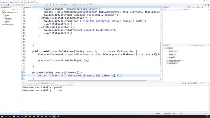The width and height of the screenshot is (210, 118).
Task: Click the Save toolbar icon
Action: (4, 5)
